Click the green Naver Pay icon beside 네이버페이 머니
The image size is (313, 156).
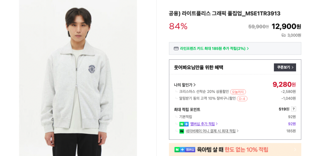182,131
